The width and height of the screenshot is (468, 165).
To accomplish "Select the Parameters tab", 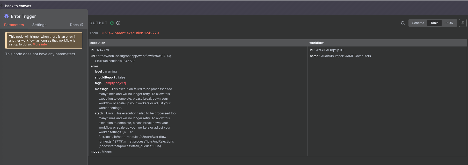I will point(14,25).
